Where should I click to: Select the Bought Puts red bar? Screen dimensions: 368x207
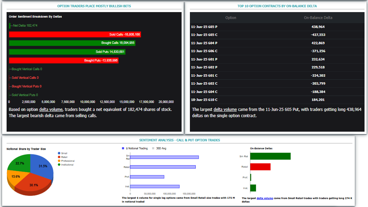point(64,60)
